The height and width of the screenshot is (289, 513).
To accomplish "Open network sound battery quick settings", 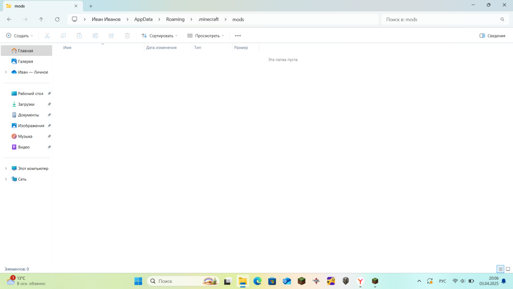I will pyautogui.click(x=463, y=281).
